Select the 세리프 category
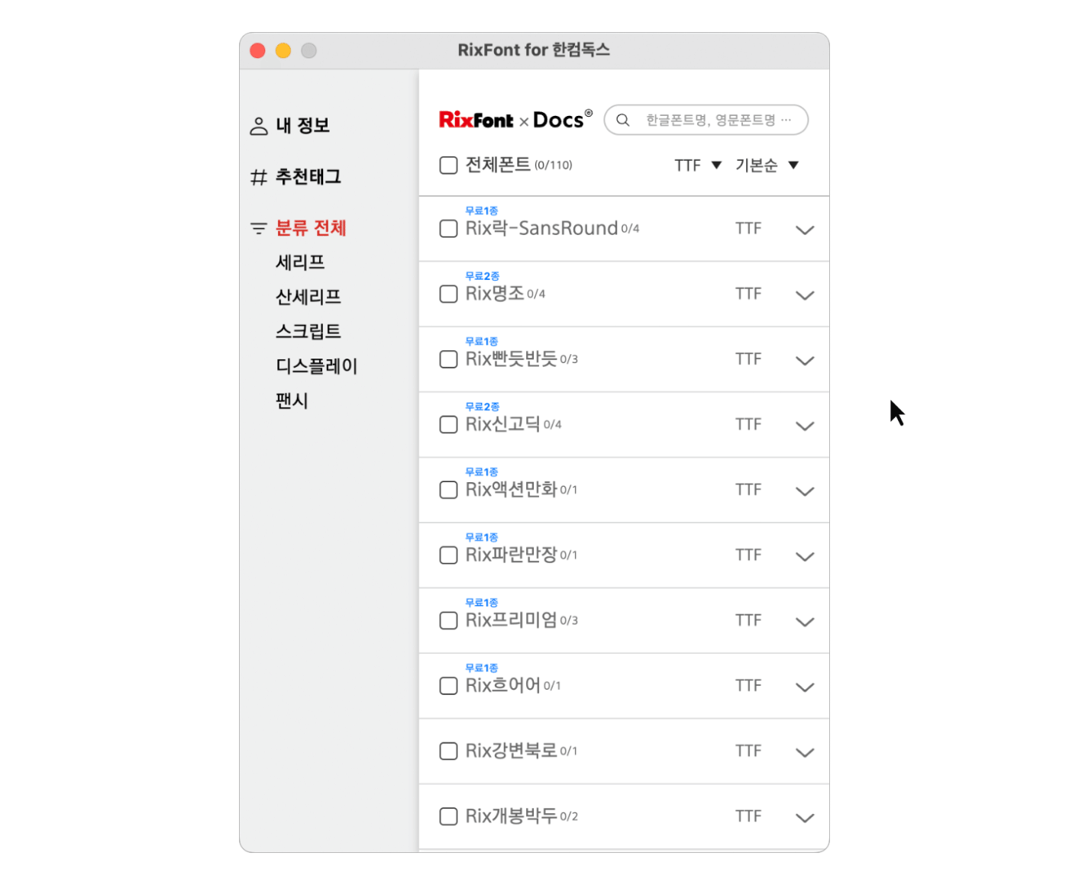1069x885 pixels. point(300,262)
